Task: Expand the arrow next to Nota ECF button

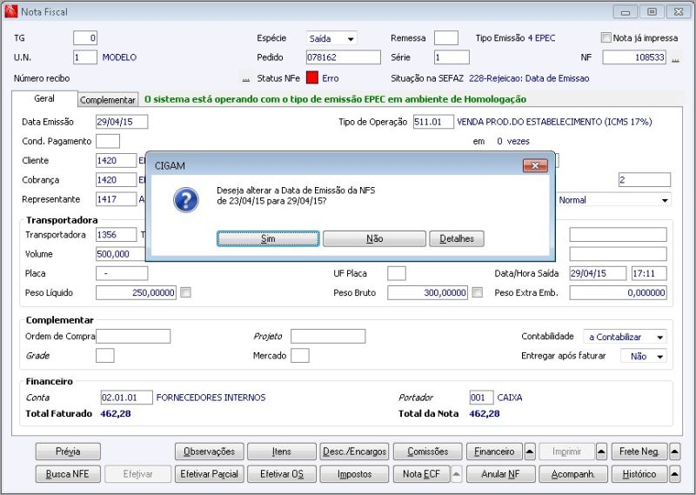Action: click(456, 474)
